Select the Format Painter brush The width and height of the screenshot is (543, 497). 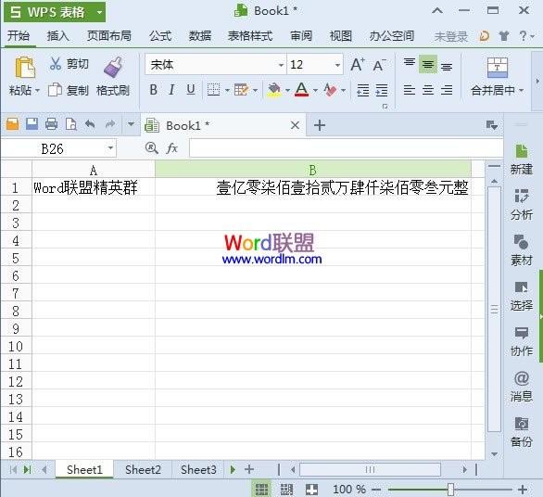(114, 67)
